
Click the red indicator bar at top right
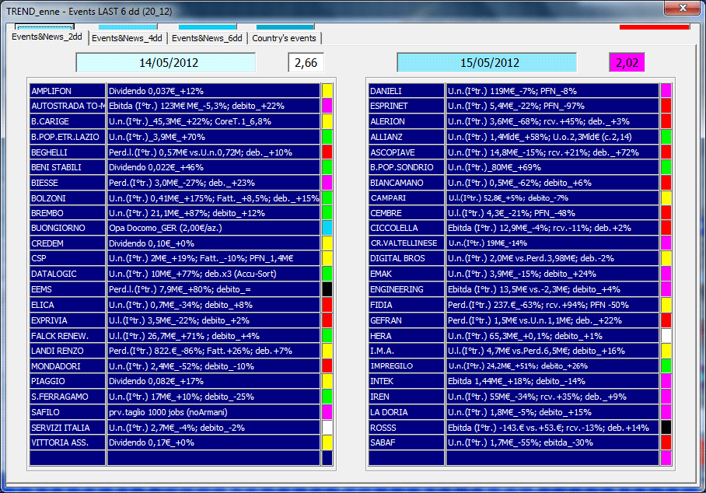pos(654,27)
